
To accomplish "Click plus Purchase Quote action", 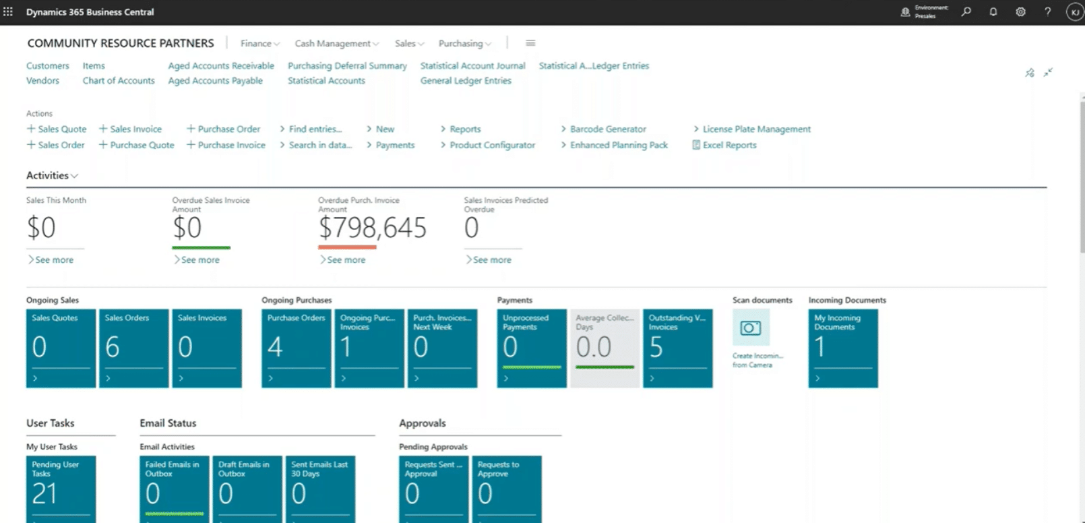I will (x=137, y=145).
